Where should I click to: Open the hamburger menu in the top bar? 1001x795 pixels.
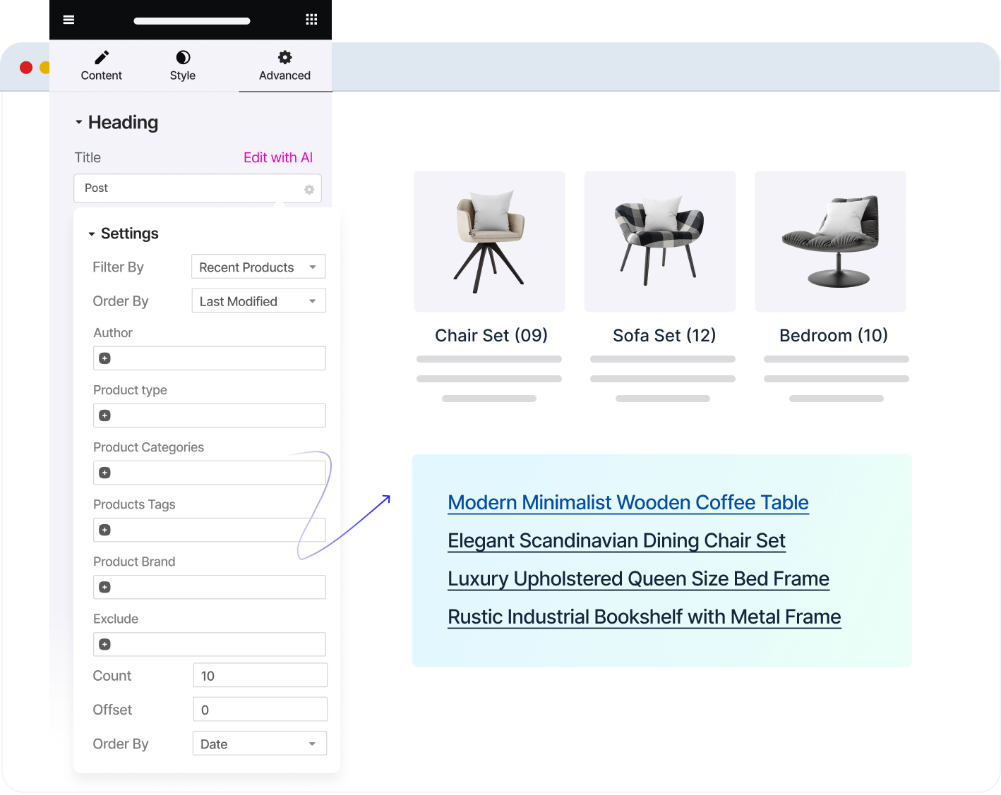(68, 20)
